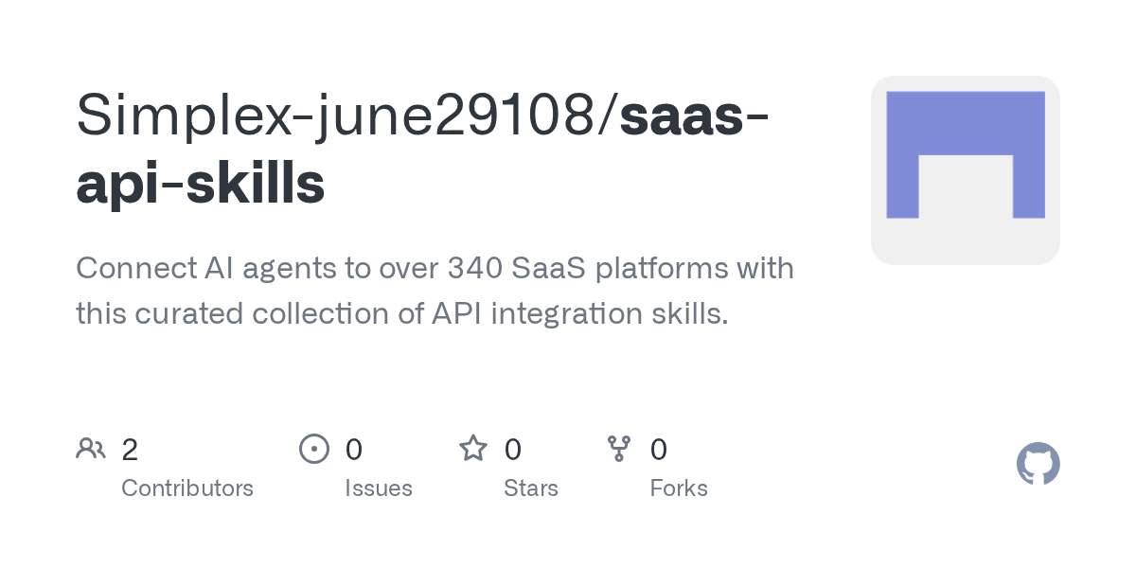Click the words 'API integration skills' in description

point(579,313)
